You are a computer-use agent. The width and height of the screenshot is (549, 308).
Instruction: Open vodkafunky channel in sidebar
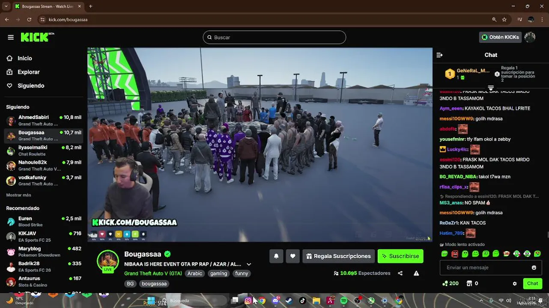tap(44, 181)
